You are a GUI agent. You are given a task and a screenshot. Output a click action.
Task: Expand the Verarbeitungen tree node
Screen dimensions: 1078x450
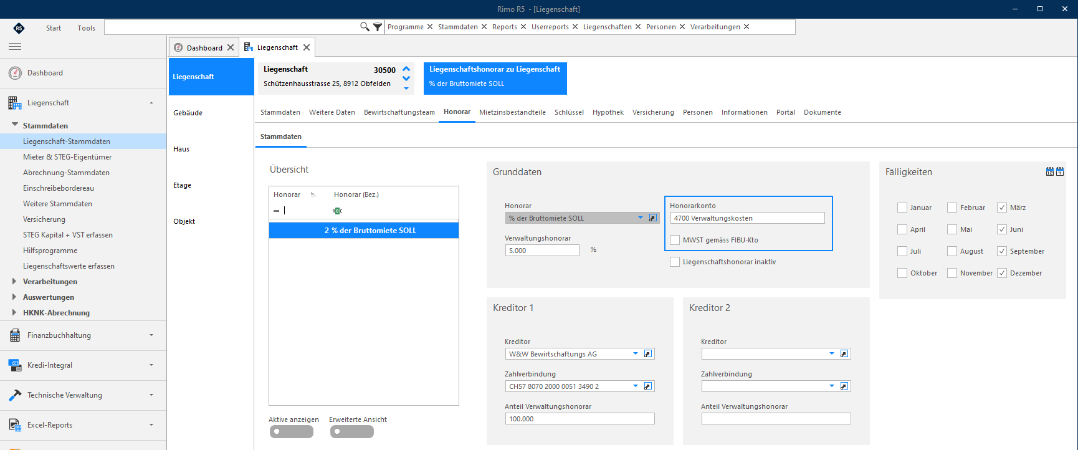click(x=14, y=282)
